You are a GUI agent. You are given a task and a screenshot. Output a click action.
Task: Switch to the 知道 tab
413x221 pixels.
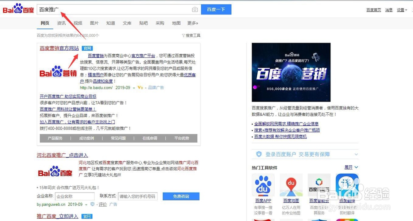tap(111, 23)
